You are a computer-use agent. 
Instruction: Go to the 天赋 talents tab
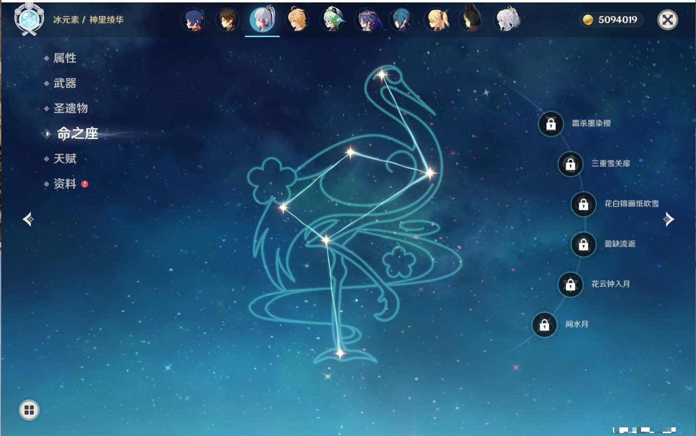pos(65,159)
